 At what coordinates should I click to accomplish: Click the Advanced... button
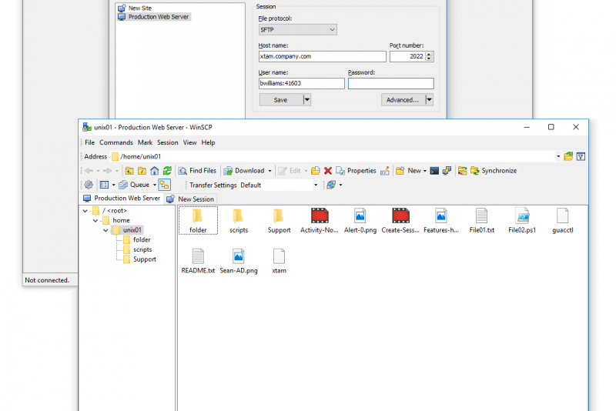tap(403, 99)
